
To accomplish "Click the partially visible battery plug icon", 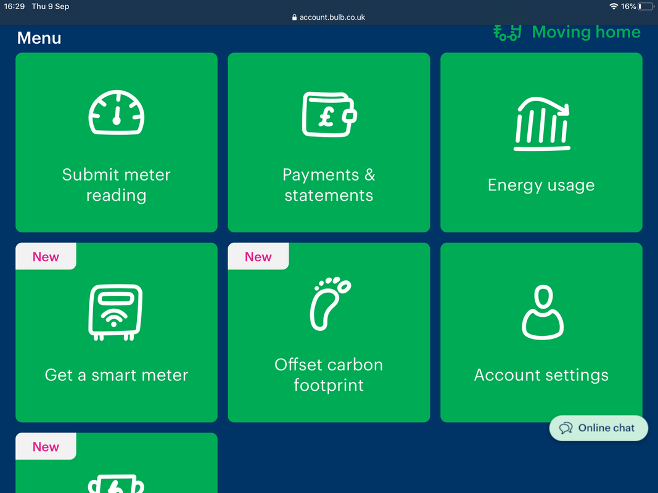I will (x=116, y=483).
